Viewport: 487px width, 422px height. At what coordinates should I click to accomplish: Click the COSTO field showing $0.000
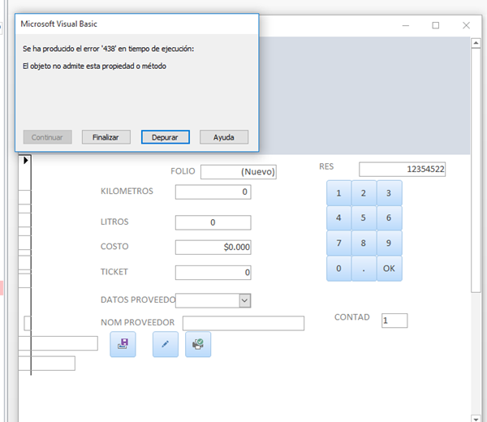[213, 248]
